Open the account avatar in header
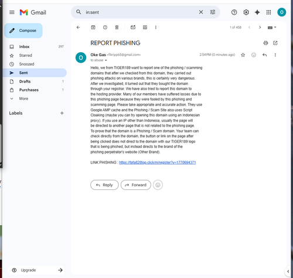Viewport: 293px width, 278px height. pos(281,12)
